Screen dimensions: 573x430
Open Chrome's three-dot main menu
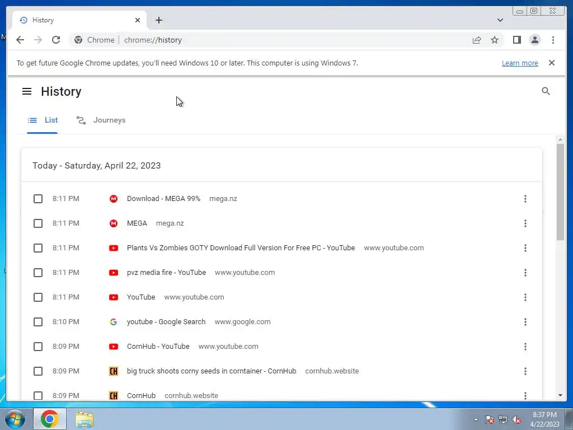[x=553, y=40]
